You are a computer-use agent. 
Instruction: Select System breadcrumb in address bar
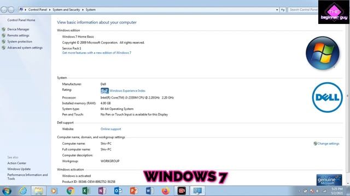coord(91,10)
